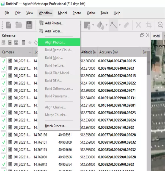Select the Ruler measurement tool icon

(126, 25)
